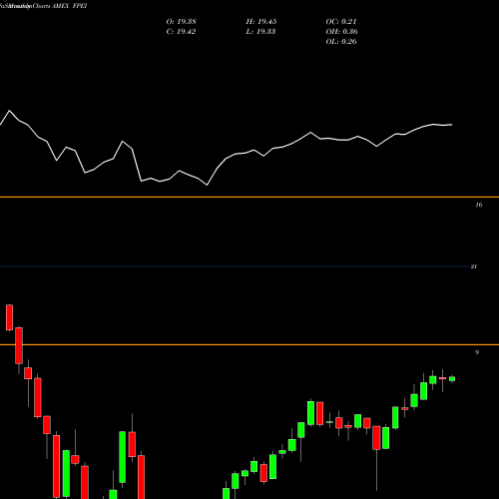499x499 pixels.
Task: Click the first red candlestick at far left
Action: [x=9, y=317]
